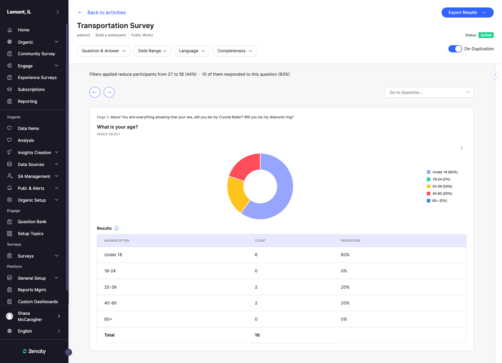Turn off the De-Duplication toggle

(455, 49)
